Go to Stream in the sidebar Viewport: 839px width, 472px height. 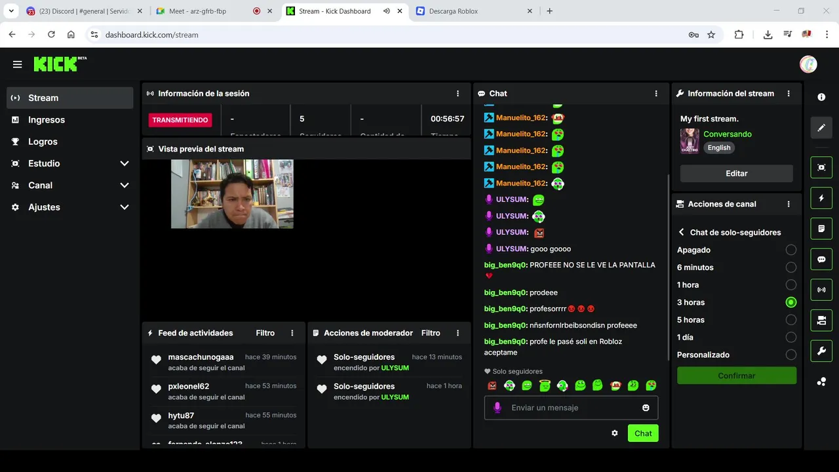point(69,98)
